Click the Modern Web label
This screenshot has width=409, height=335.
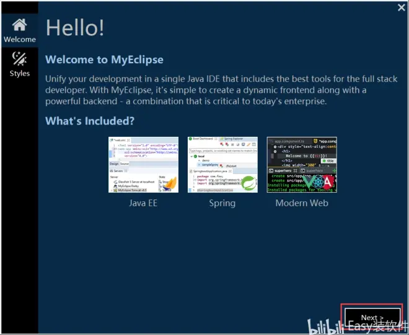pyautogui.click(x=302, y=203)
